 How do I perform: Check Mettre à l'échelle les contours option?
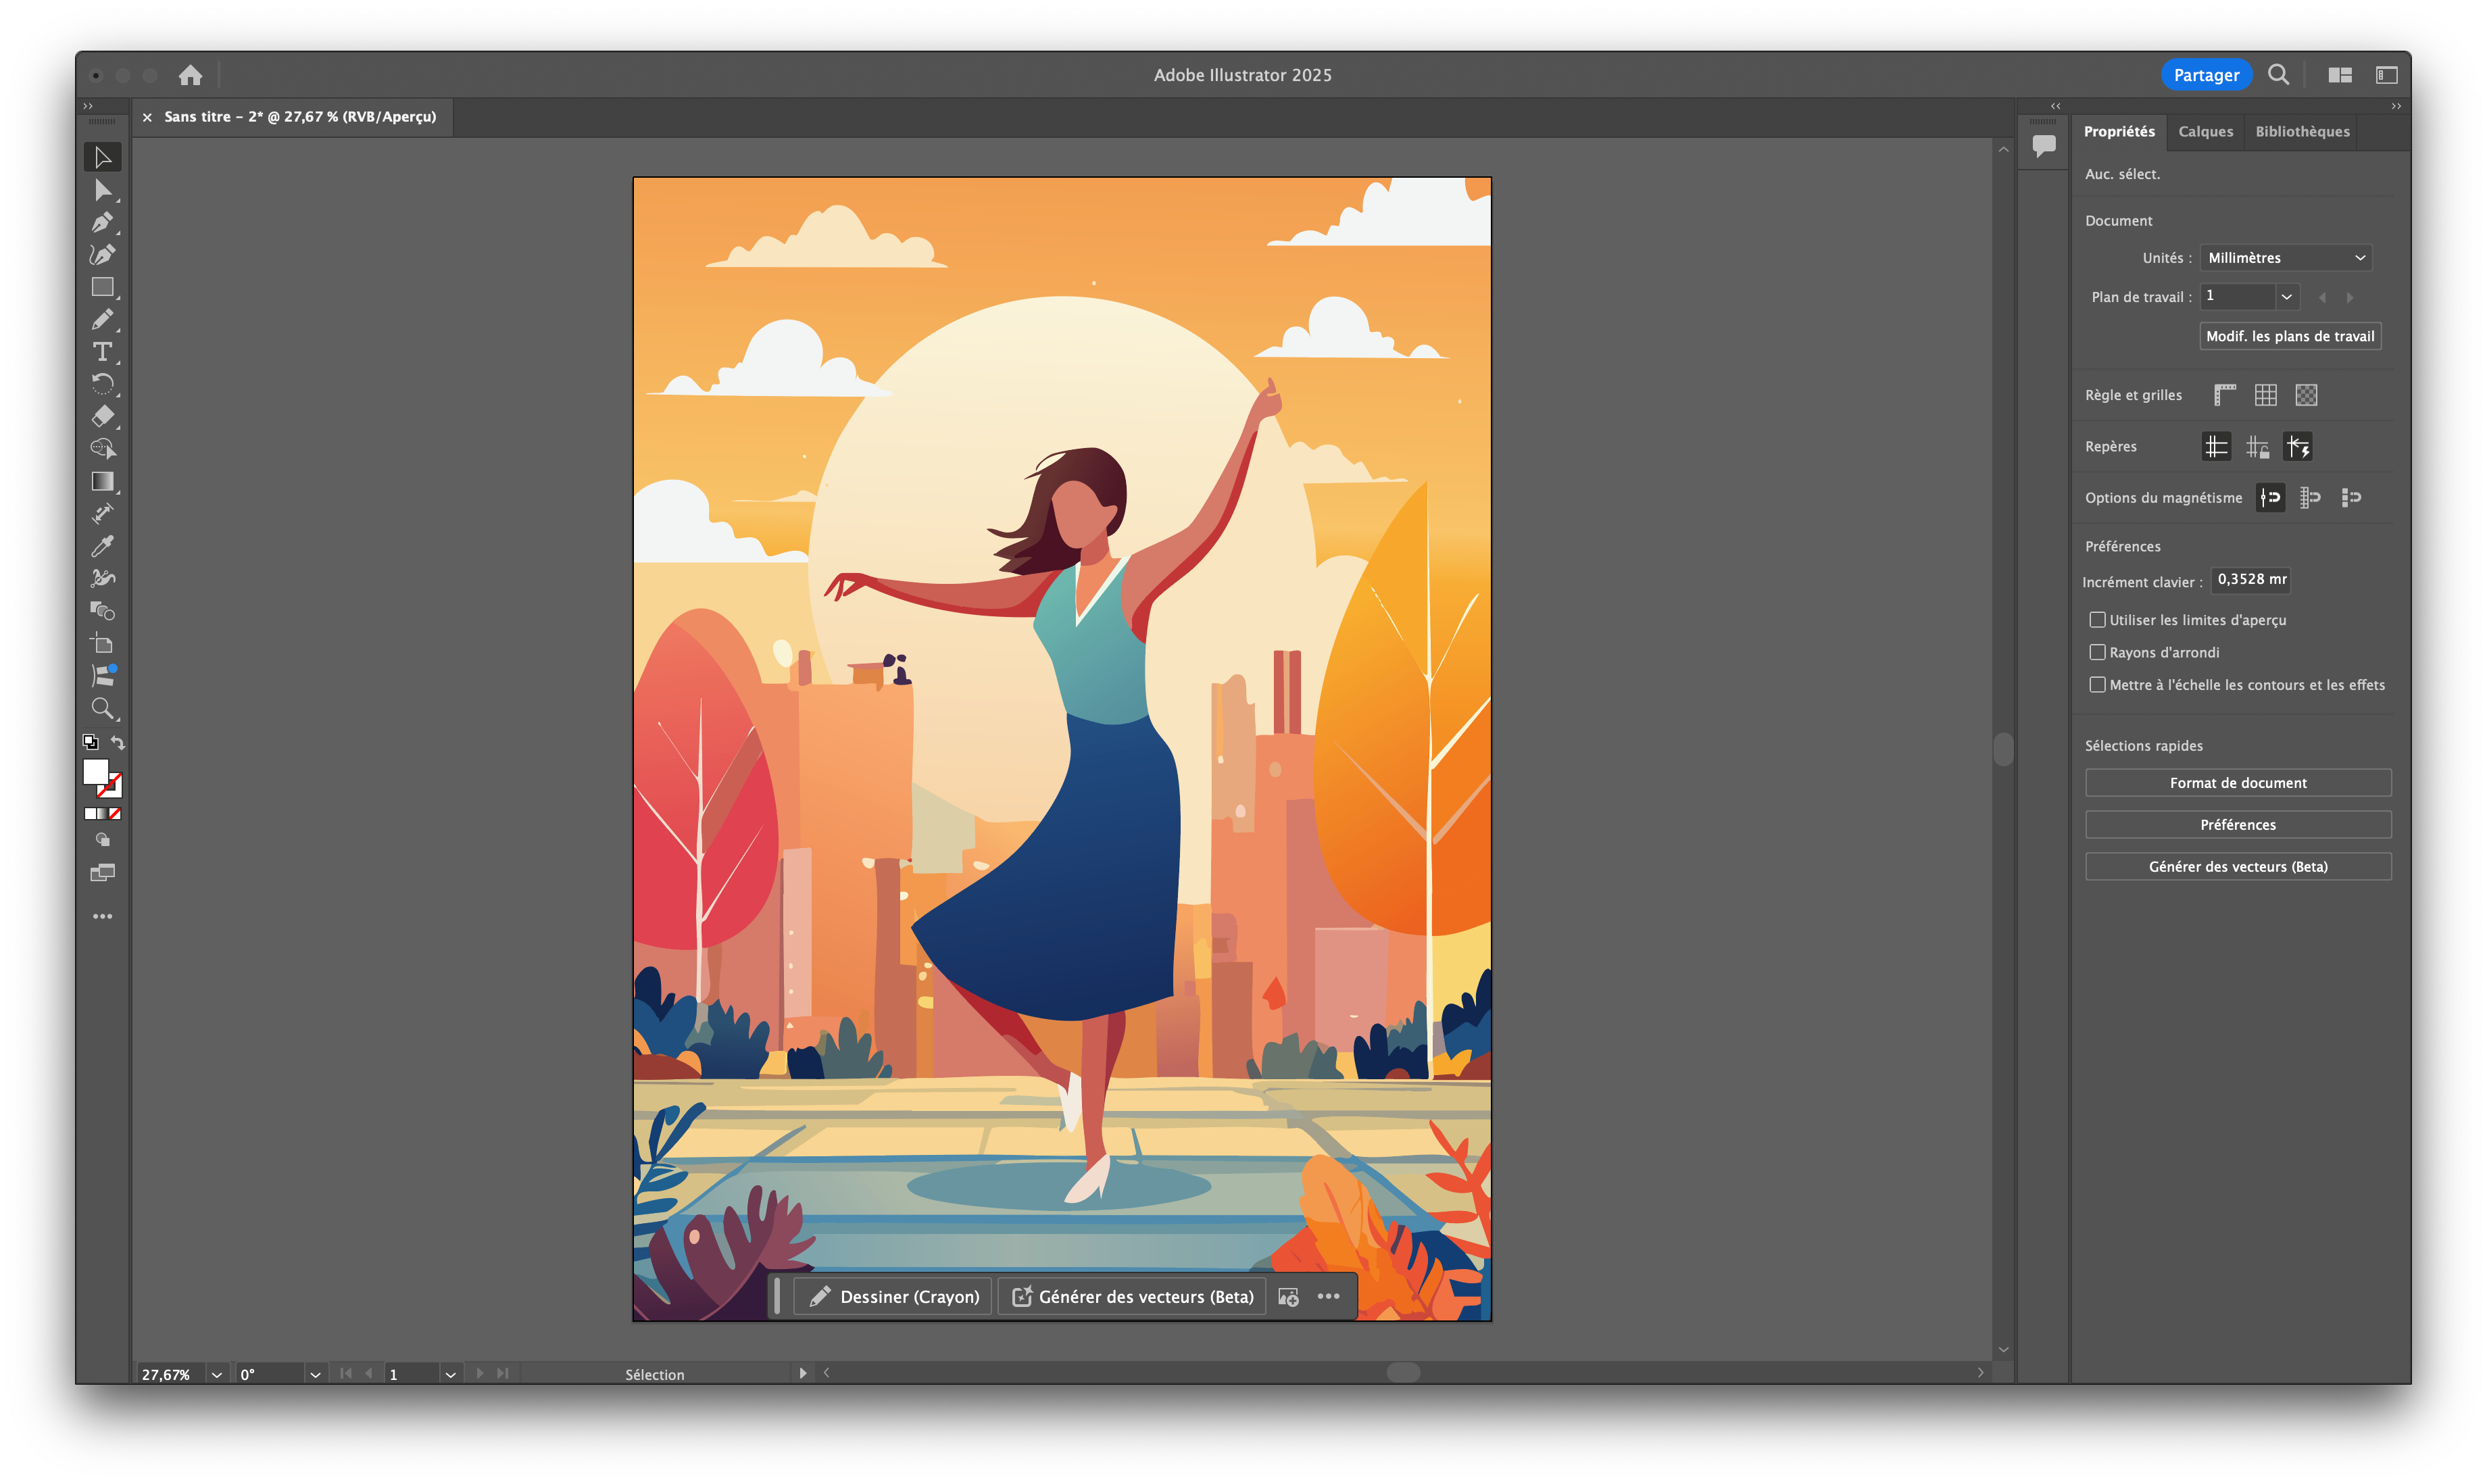tap(2097, 685)
